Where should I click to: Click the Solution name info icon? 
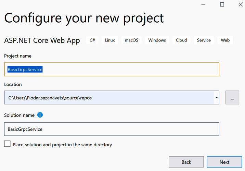[x=40, y=115]
